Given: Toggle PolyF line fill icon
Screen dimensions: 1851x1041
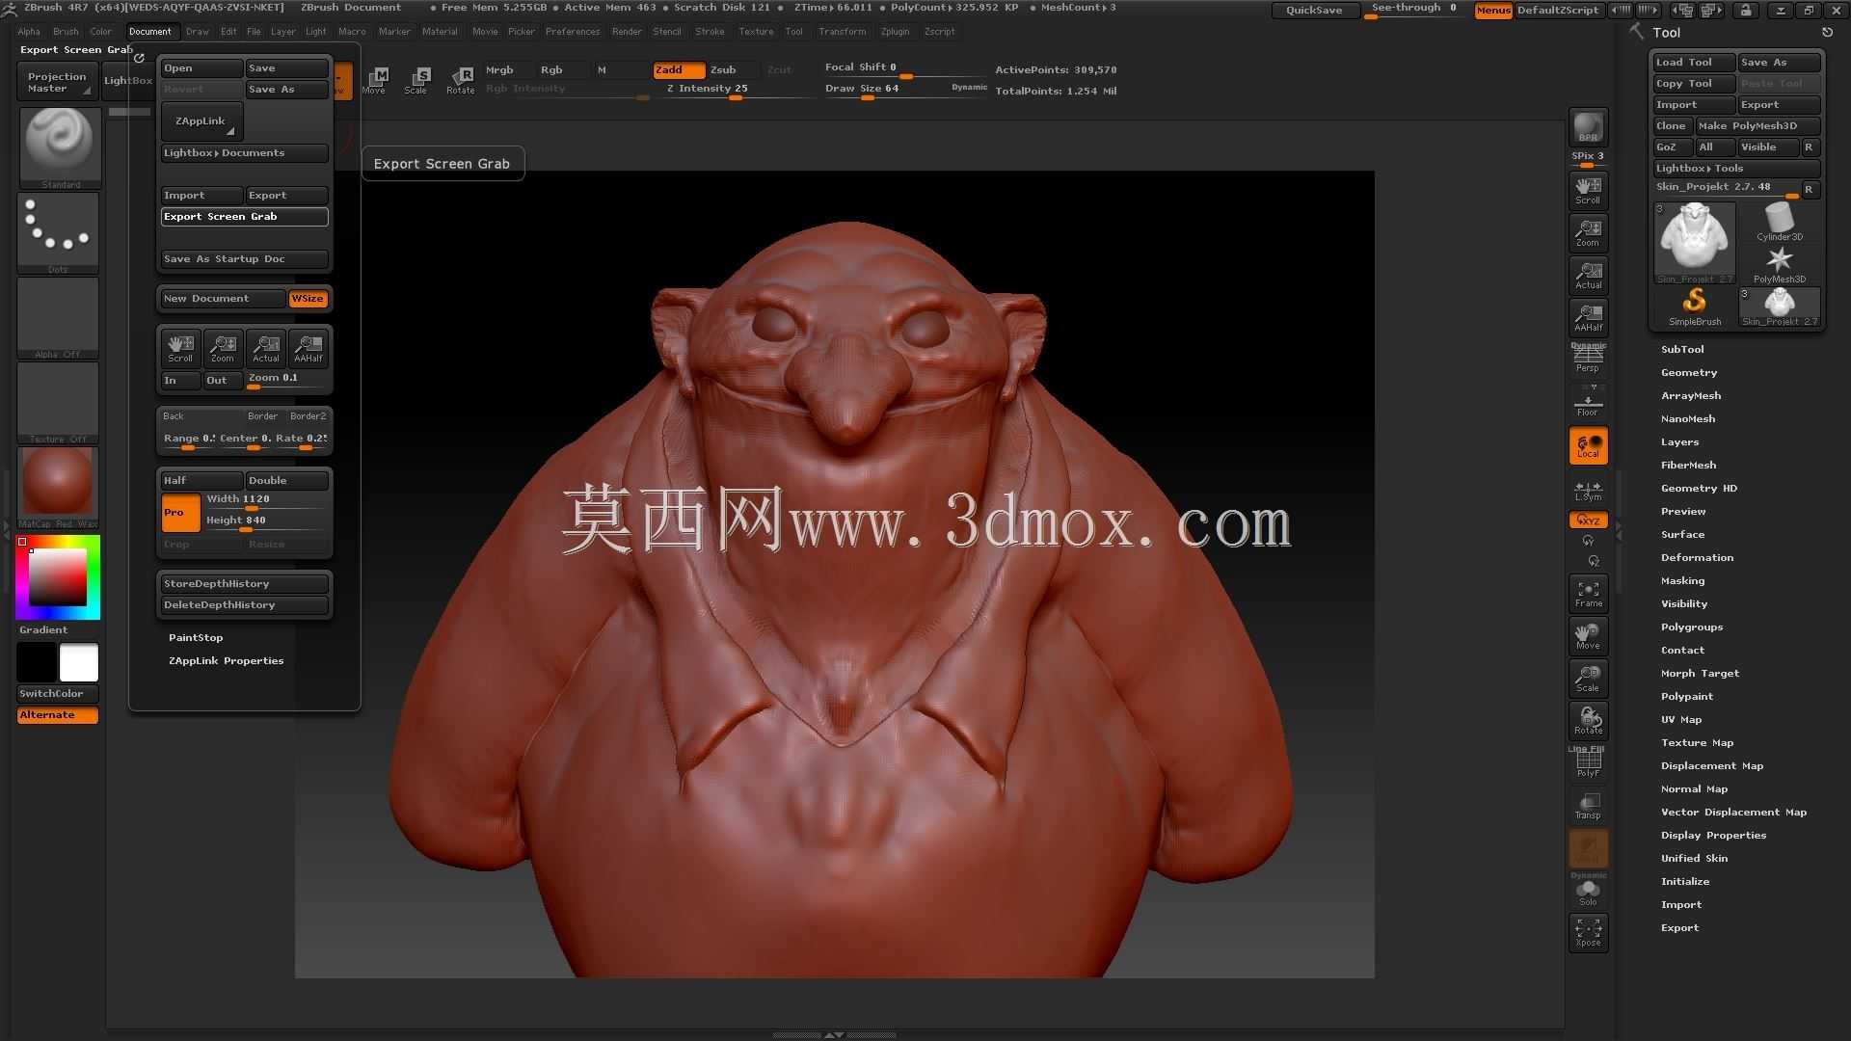Looking at the screenshot, I should click(x=1588, y=763).
